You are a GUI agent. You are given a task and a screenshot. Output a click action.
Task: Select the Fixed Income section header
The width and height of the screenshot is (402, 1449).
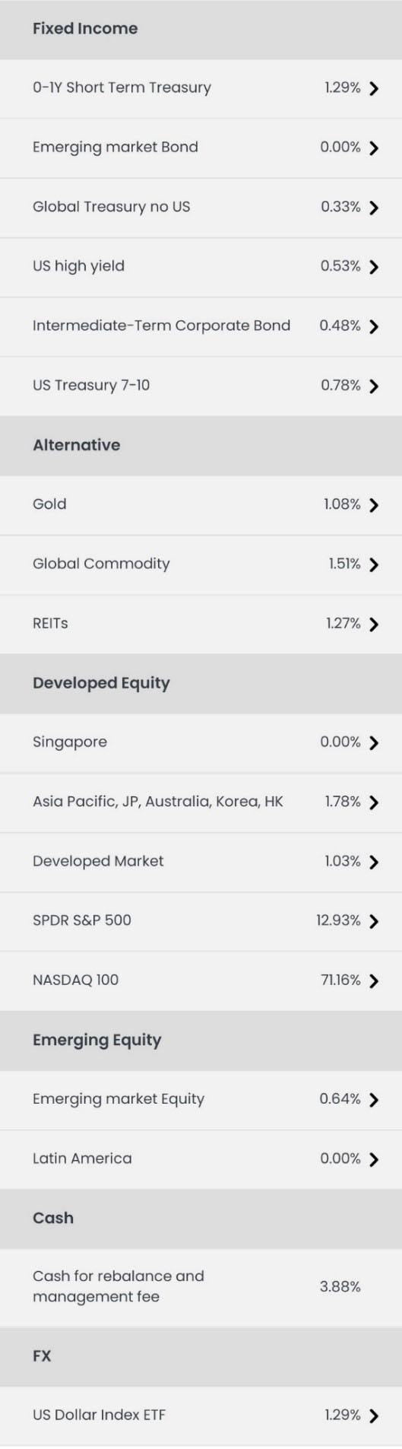[x=201, y=29]
